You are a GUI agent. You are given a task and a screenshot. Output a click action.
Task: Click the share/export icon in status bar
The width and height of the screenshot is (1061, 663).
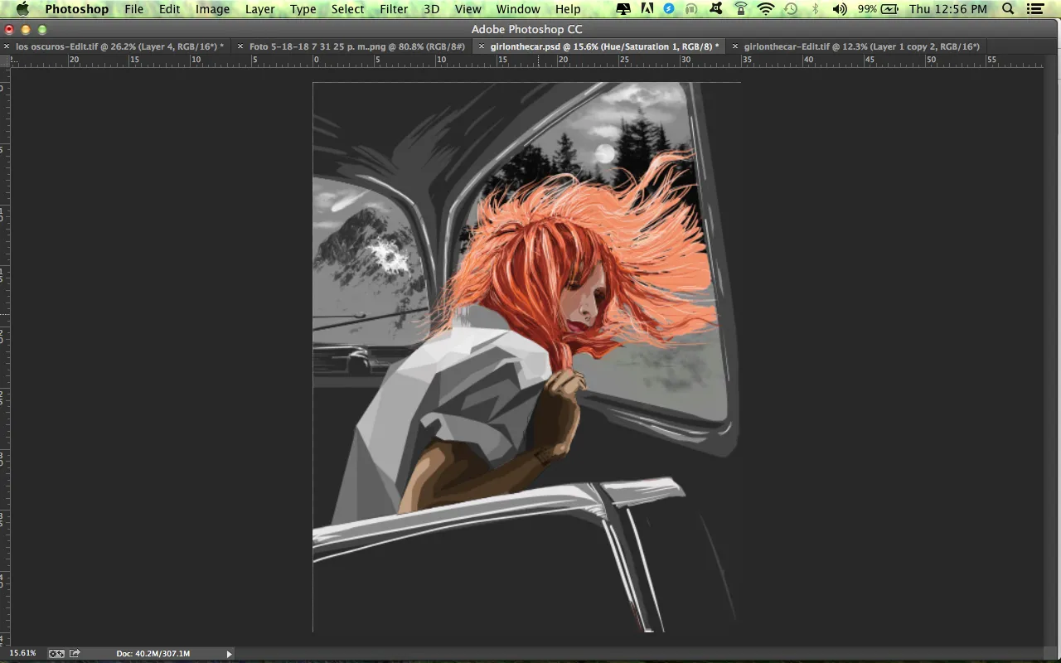tap(75, 653)
